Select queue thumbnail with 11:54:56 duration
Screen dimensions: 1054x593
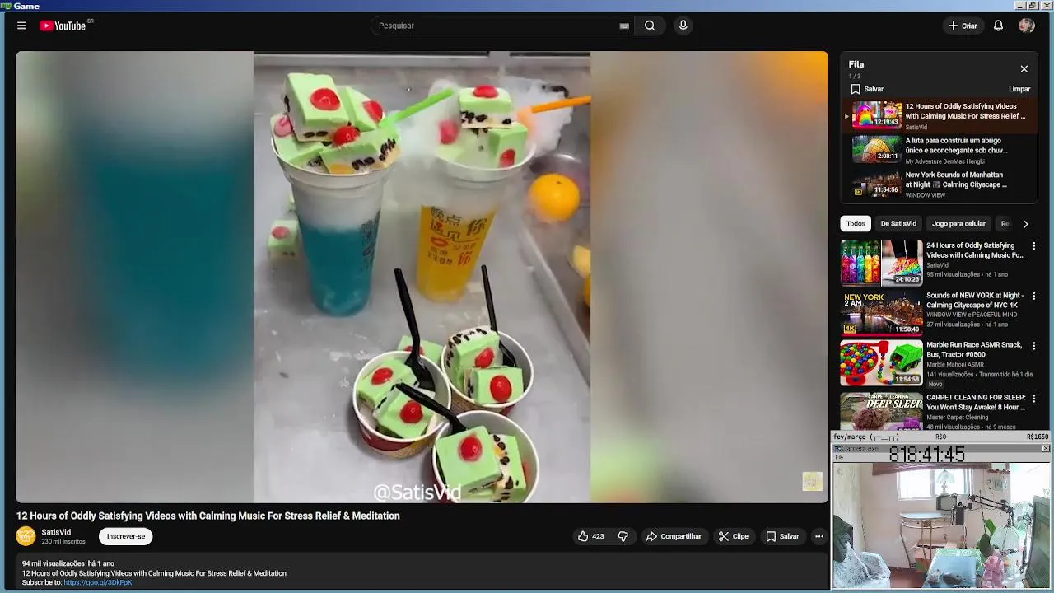point(877,184)
